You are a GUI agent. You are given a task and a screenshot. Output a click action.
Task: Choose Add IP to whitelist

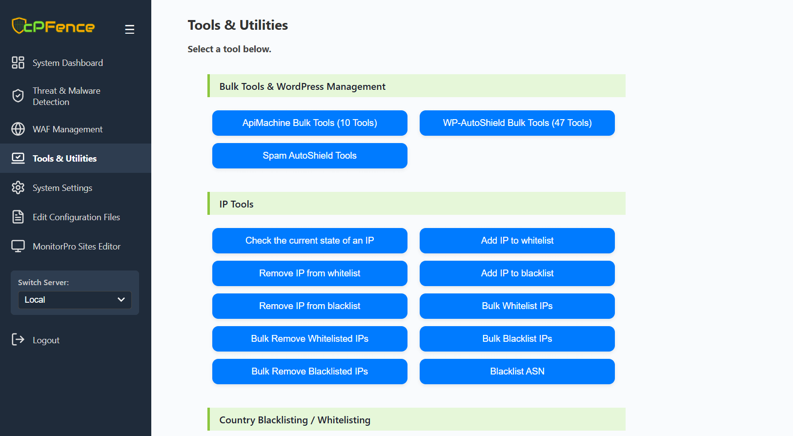click(517, 241)
